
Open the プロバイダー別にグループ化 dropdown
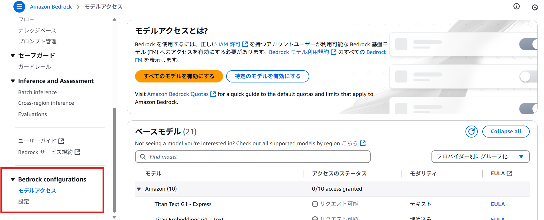480,157
